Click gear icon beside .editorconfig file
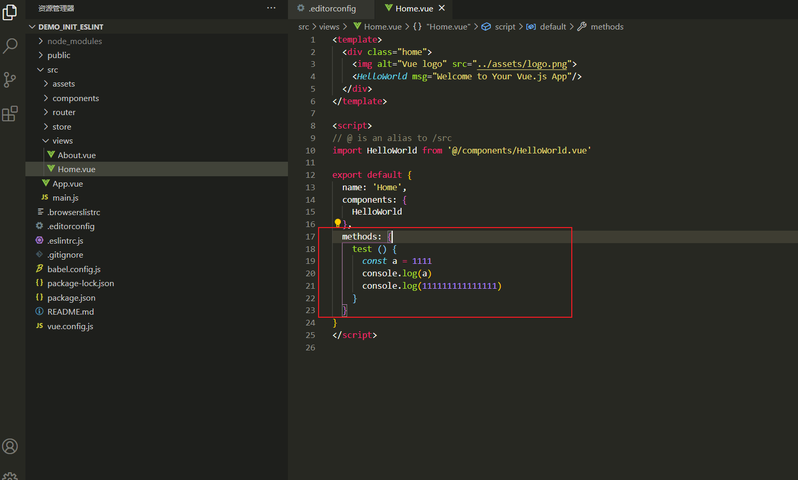The height and width of the screenshot is (480, 798). coord(39,225)
